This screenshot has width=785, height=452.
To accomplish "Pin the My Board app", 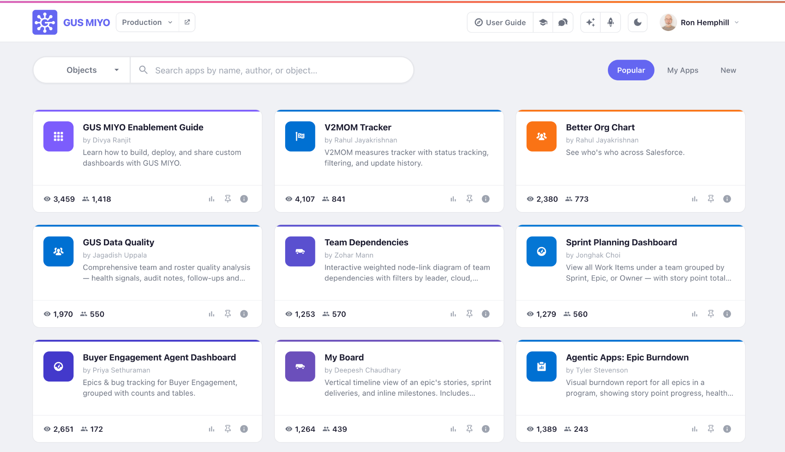I will [469, 429].
